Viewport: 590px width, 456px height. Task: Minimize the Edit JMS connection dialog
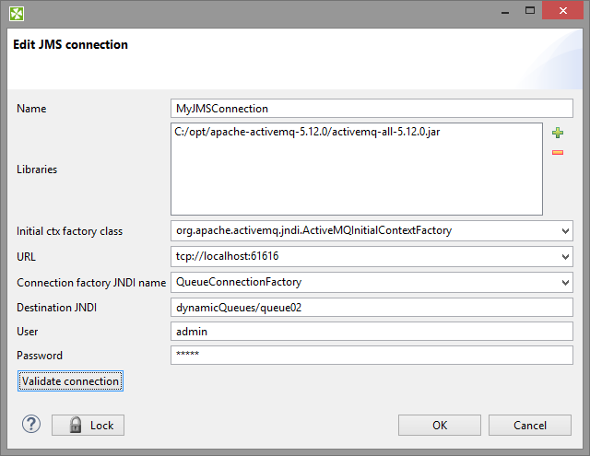point(503,13)
